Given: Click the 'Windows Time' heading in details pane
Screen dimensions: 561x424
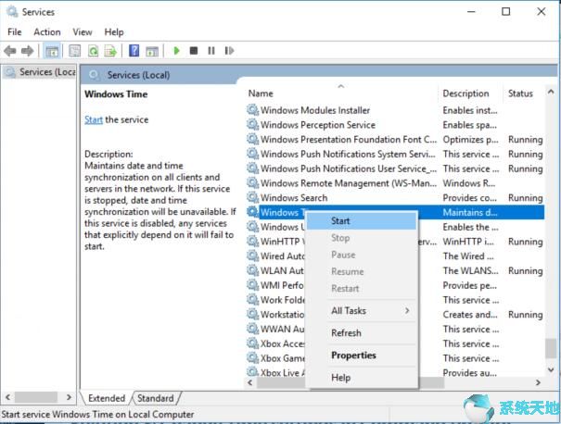Looking at the screenshot, I should point(116,94).
